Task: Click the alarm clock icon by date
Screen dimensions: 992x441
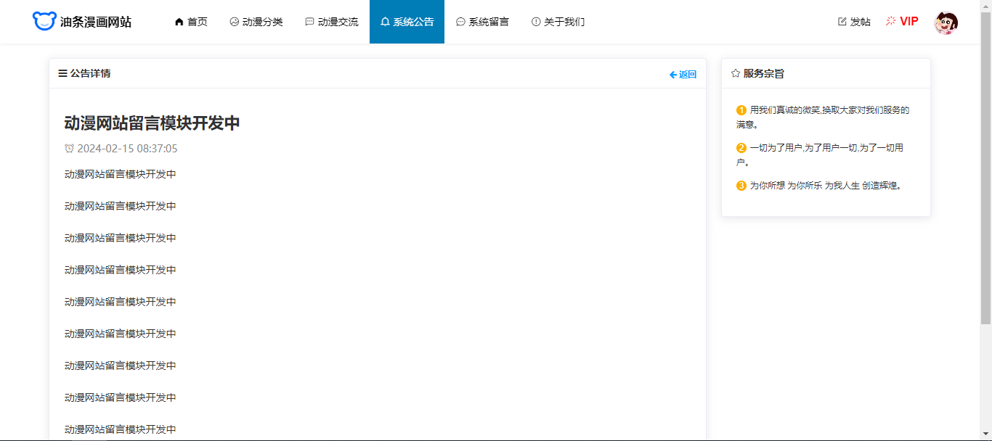Action: tap(70, 149)
